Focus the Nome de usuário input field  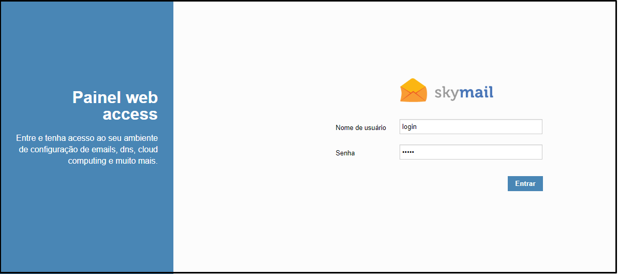[470, 127]
